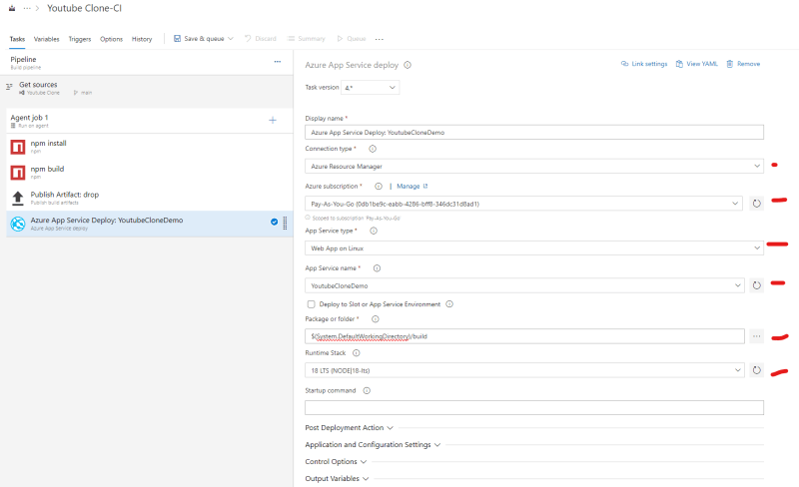This screenshot has width=799, height=487.
Task: Show Deploy to Slot info tooltip
Action: [x=449, y=304]
